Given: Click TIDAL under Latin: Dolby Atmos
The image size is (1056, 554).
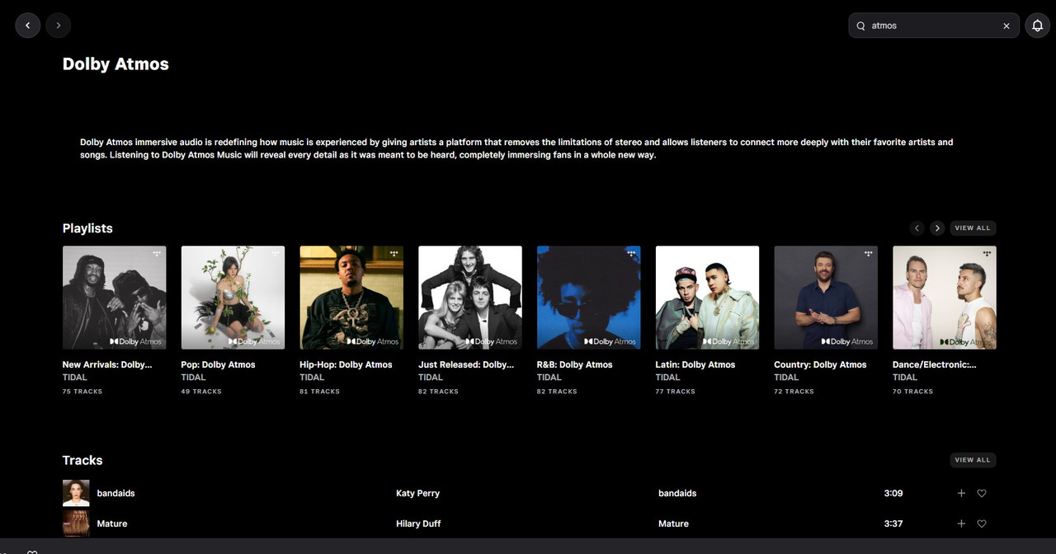Looking at the screenshot, I should coord(667,378).
